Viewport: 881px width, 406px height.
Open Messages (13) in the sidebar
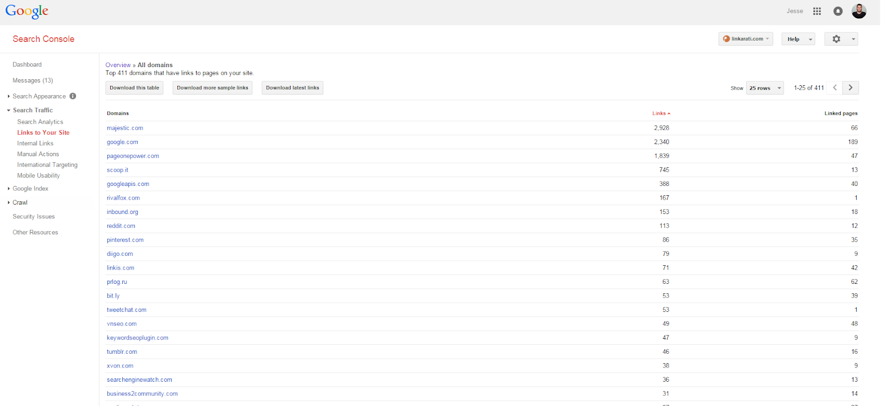pyautogui.click(x=33, y=80)
